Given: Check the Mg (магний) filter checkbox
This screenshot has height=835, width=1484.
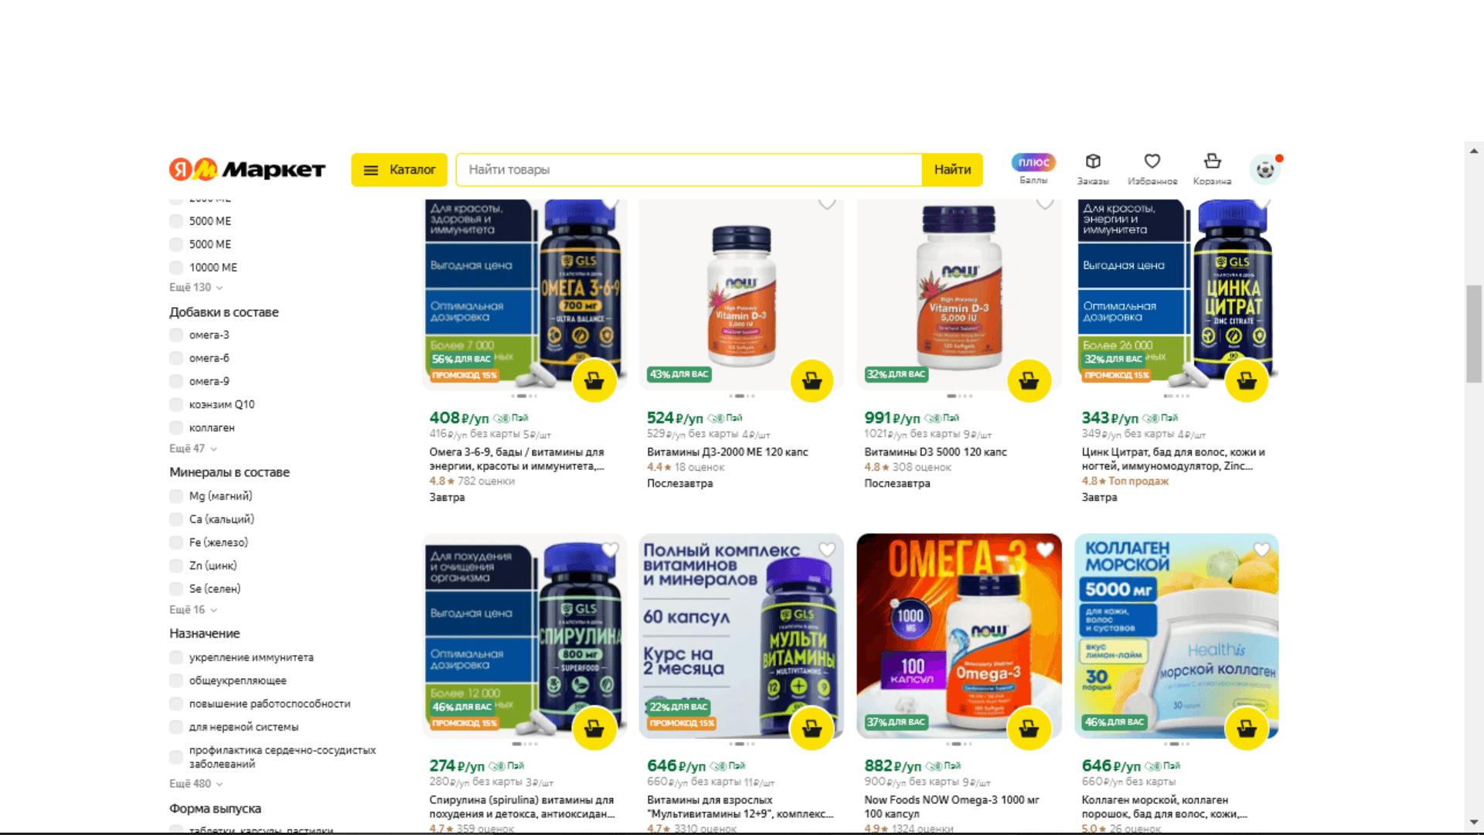Looking at the screenshot, I should pyautogui.click(x=176, y=496).
